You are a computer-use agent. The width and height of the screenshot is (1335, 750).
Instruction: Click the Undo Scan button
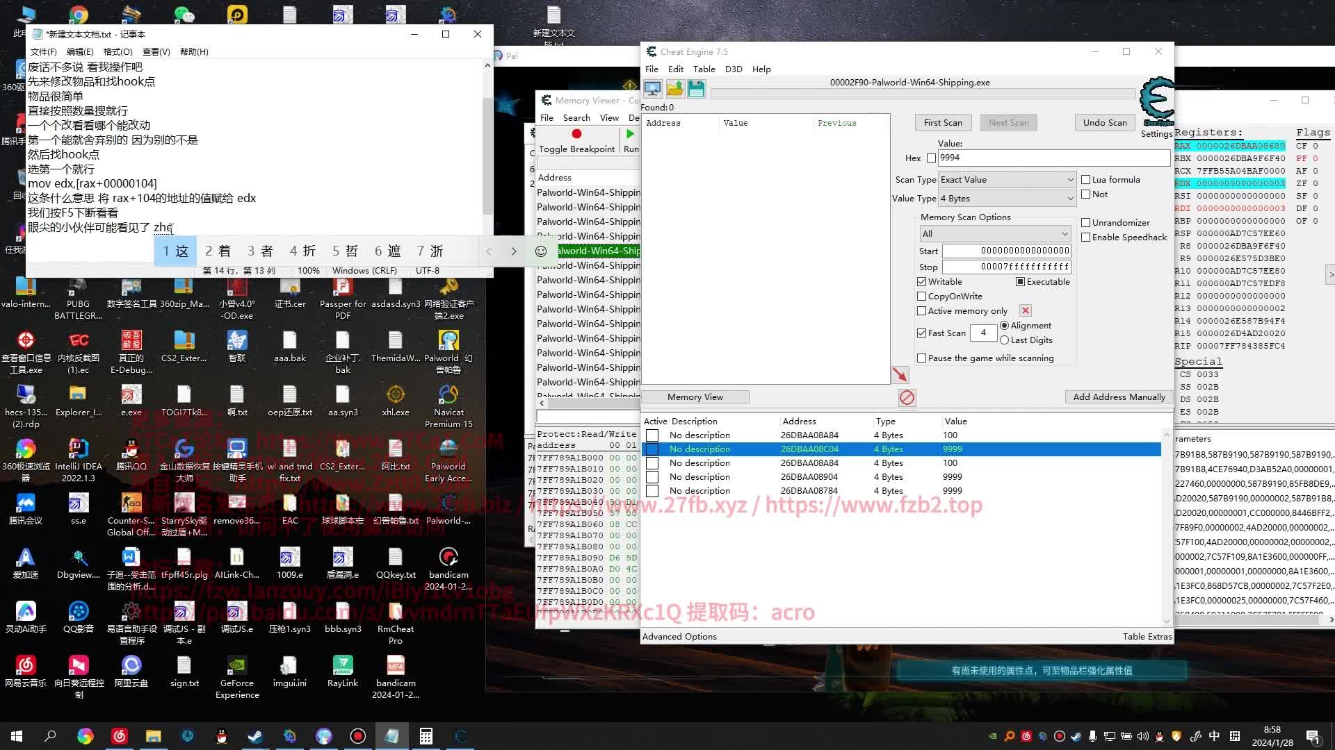1105,122
